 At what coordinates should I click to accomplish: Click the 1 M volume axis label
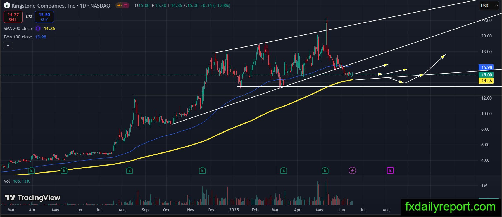pos(484,185)
